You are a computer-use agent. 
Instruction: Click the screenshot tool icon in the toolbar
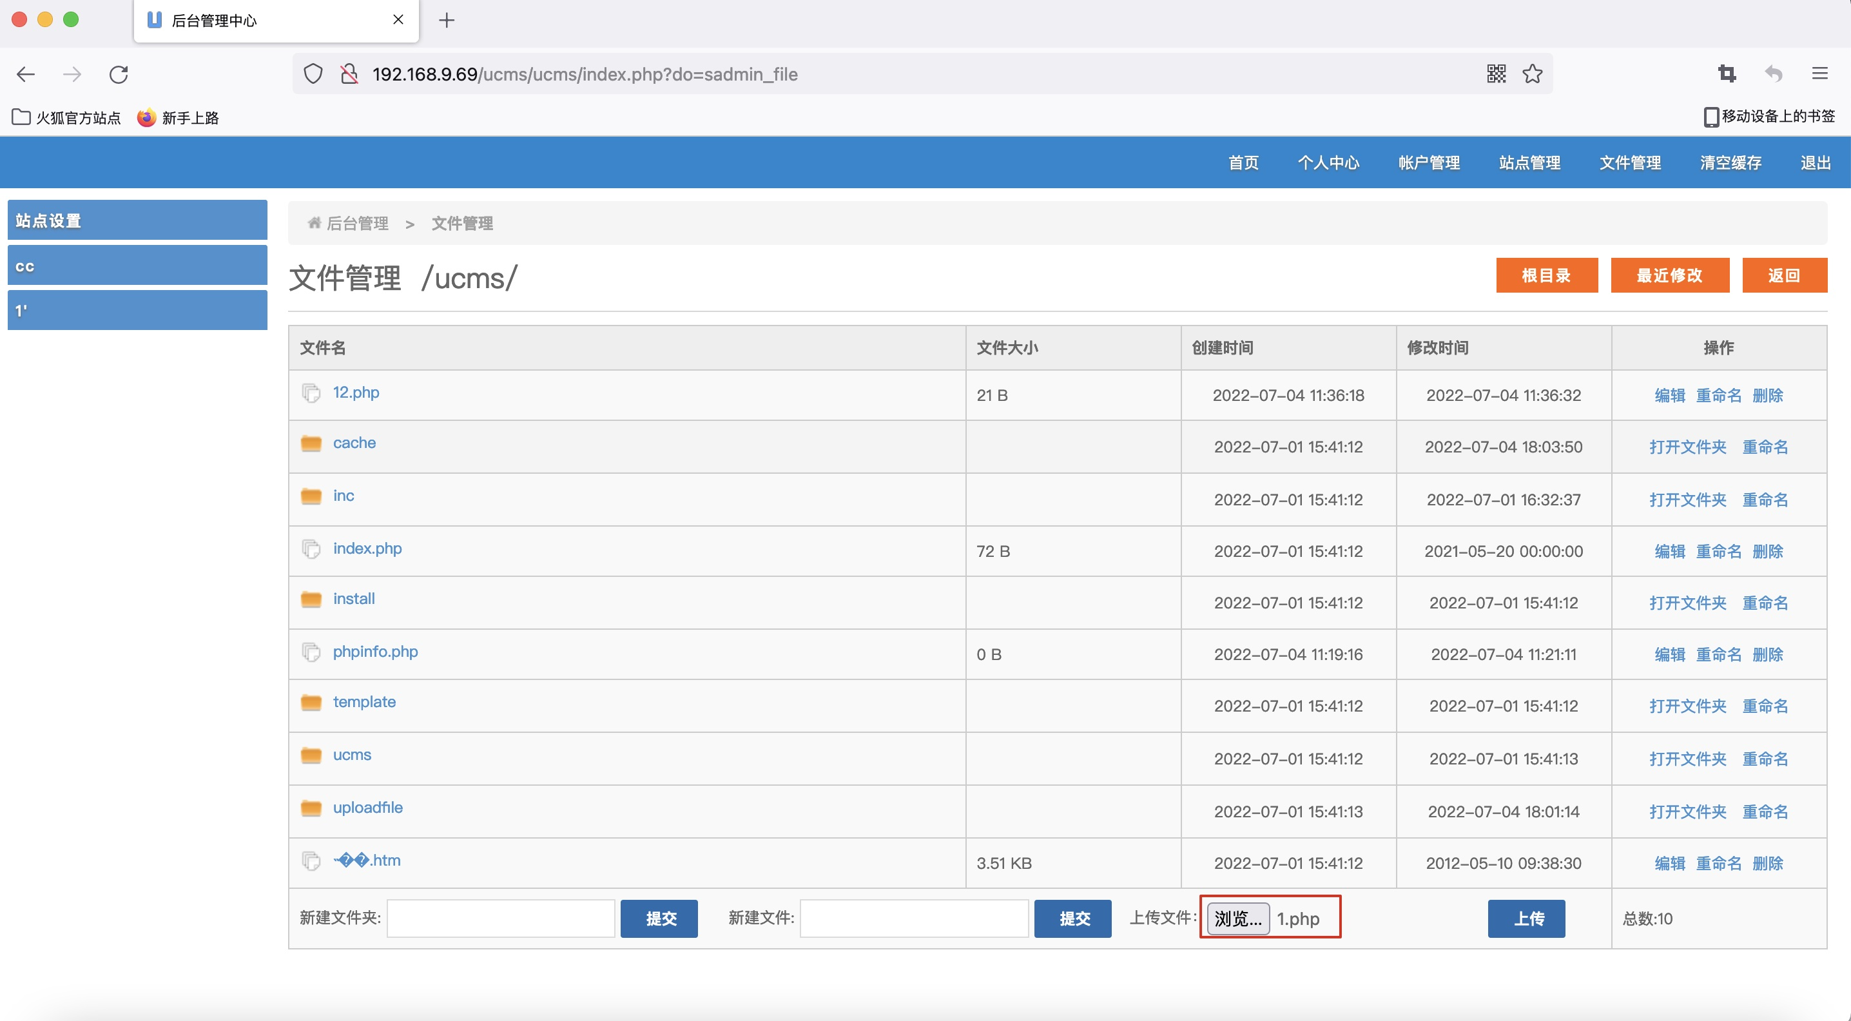1727,73
